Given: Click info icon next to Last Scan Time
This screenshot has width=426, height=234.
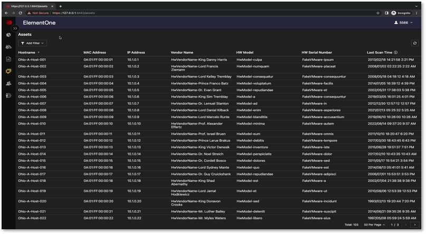Looking at the screenshot, I should [395, 53].
